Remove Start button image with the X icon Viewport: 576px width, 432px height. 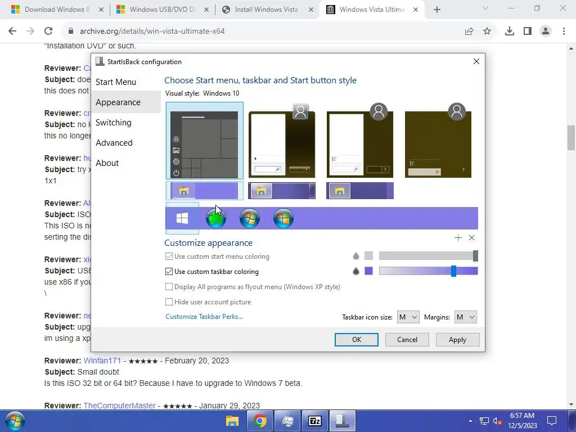click(472, 238)
